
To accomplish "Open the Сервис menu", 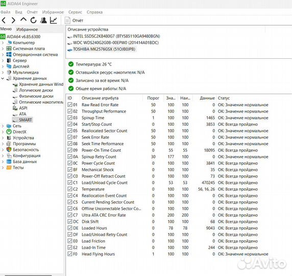I will (75, 12).
